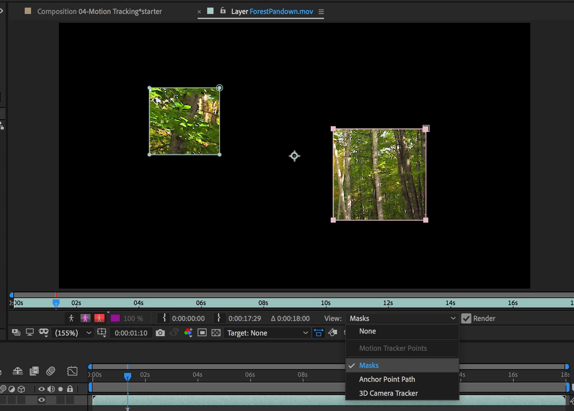Click the 100 % overlay opacity value
The width and height of the screenshot is (574, 411).
click(133, 318)
